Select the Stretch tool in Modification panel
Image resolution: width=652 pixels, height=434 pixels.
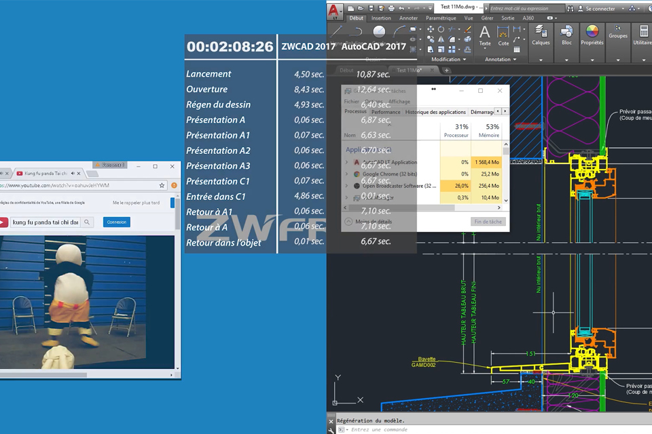(431, 50)
